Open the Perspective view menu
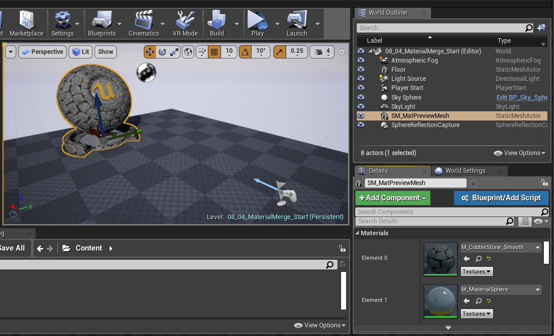Image resolution: width=554 pixels, height=336 pixels. tap(42, 52)
